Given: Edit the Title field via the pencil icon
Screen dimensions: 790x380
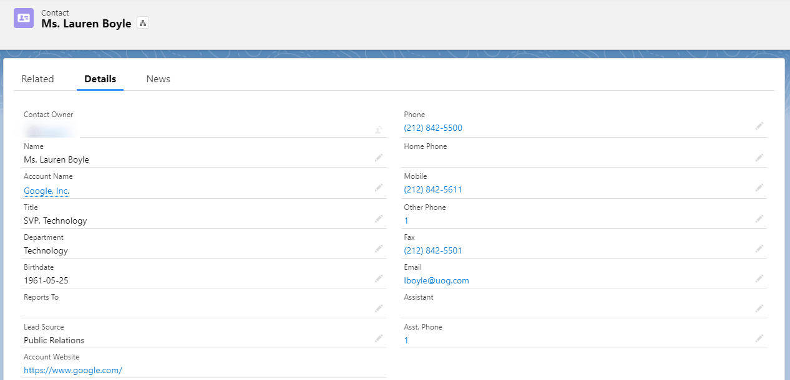Looking at the screenshot, I should pyautogui.click(x=378, y=219).
